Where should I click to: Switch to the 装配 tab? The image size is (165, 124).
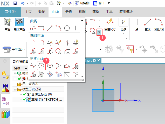pyautogui.click(x=42, y=12)
